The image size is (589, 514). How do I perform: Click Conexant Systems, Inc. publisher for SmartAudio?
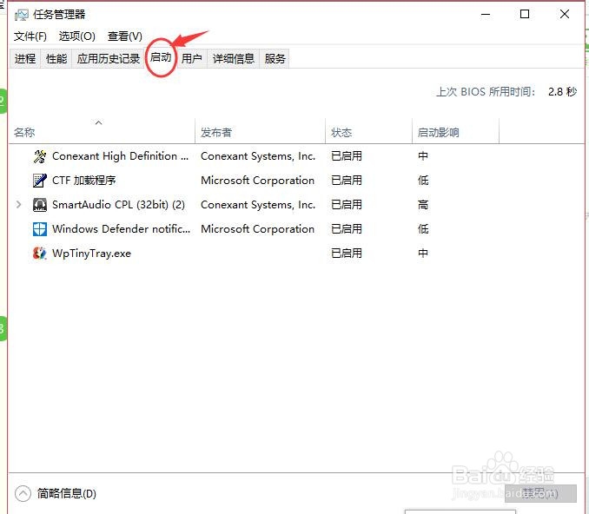[x=258, y=205]
